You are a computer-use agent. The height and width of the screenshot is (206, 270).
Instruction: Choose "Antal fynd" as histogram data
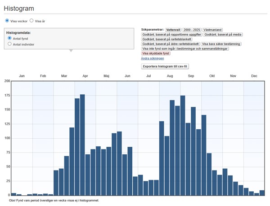[9, 39]
